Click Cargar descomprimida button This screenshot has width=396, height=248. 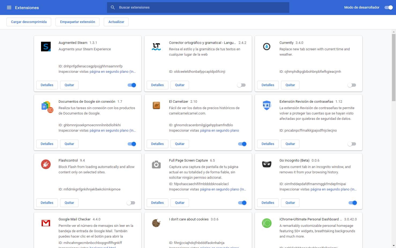[29, 22]
